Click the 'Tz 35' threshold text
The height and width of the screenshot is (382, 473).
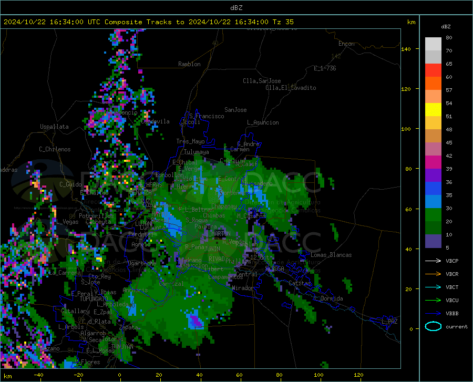pos(283,22)
